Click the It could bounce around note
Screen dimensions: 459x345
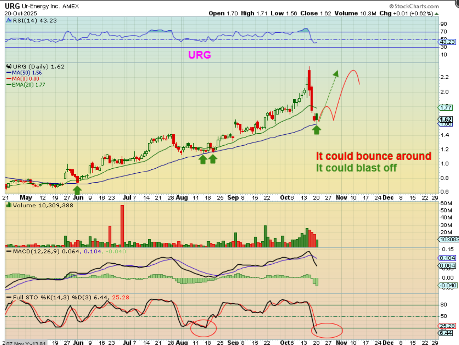pyautogui.click(x=374, y=156)
